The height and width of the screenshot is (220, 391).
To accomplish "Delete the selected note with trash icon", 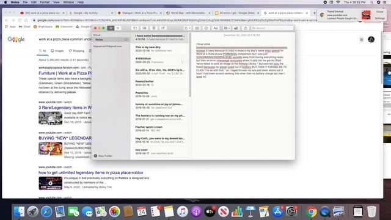I will coord(153,28).
